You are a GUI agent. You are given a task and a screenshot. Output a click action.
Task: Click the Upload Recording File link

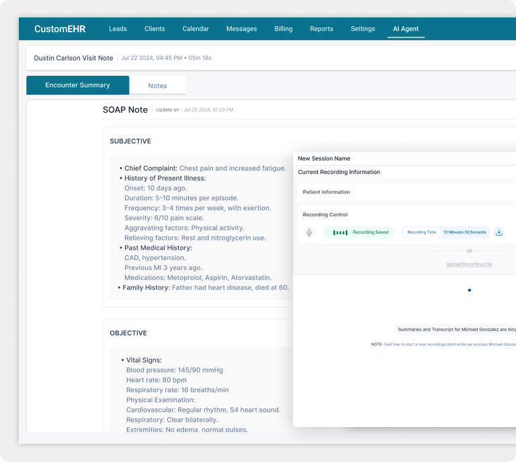click(x=469, y=264)
